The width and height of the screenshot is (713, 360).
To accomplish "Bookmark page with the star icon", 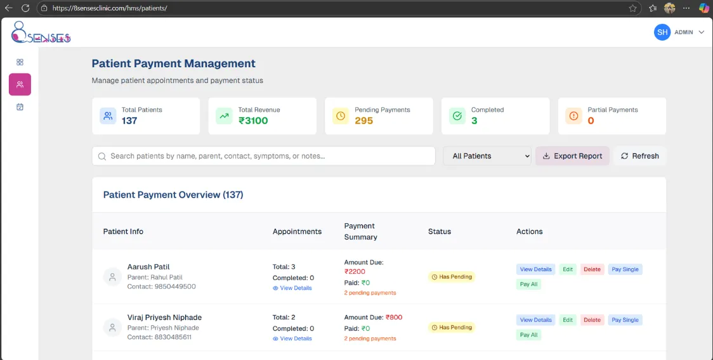I will (632, 8).
